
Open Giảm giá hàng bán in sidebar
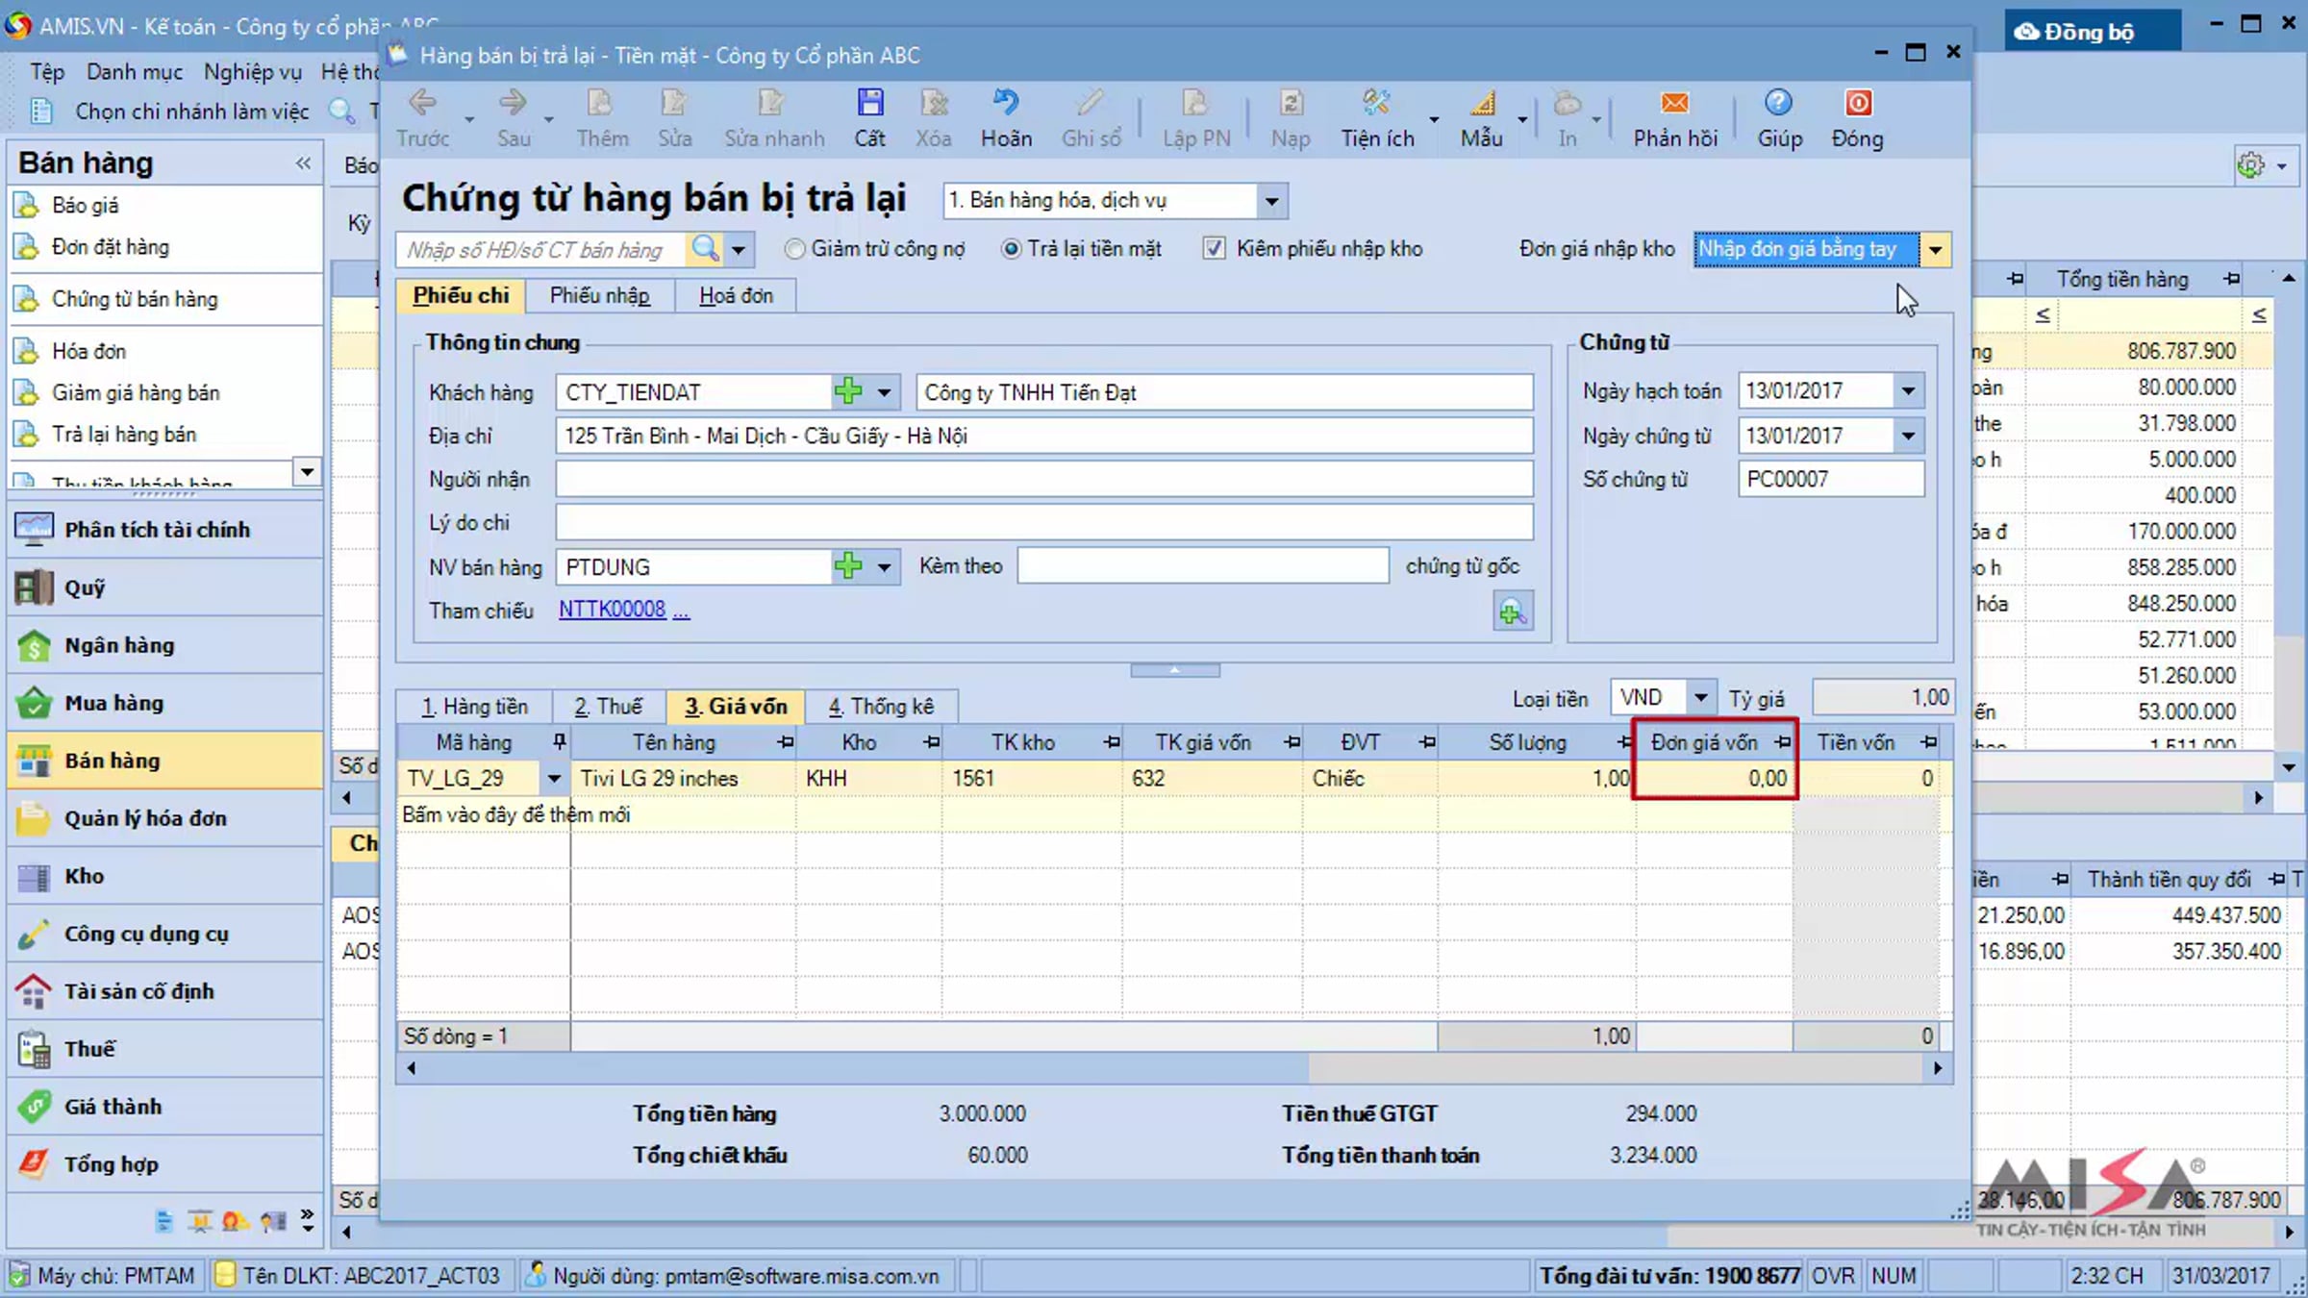click(x=136, y=392)
